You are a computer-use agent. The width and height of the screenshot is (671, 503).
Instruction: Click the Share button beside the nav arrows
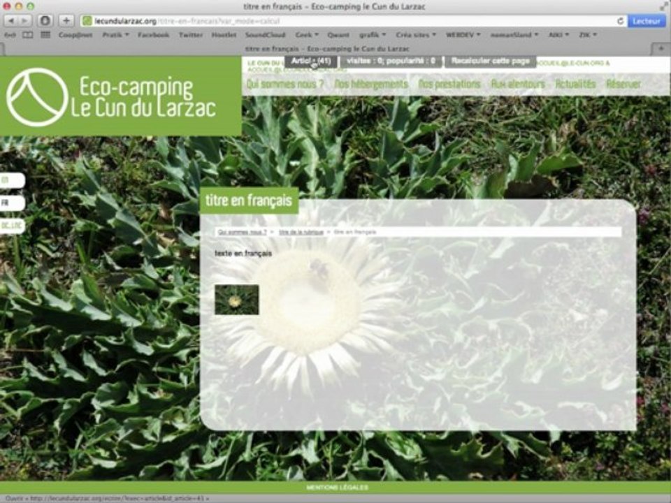click(45, 20)
